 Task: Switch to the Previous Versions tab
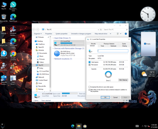pyautogui.click(x=109, y=44)
